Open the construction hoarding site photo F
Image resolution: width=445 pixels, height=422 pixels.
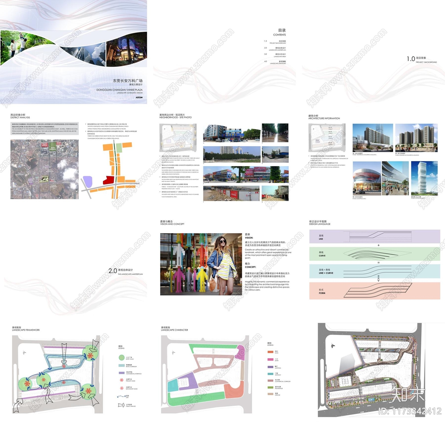[231, 194]
